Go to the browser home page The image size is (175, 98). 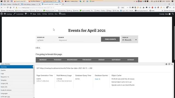coord(10,8)
